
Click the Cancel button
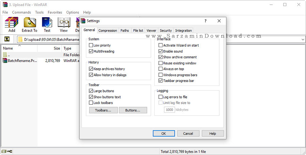[x=188, y=133]
